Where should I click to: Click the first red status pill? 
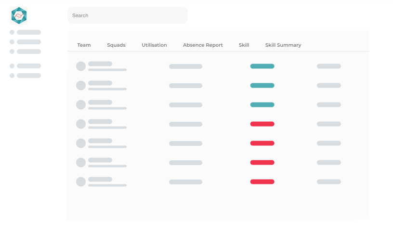tap(262, 124)
